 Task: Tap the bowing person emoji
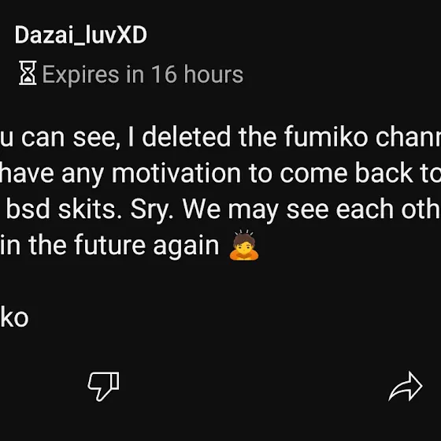[244, 245]
